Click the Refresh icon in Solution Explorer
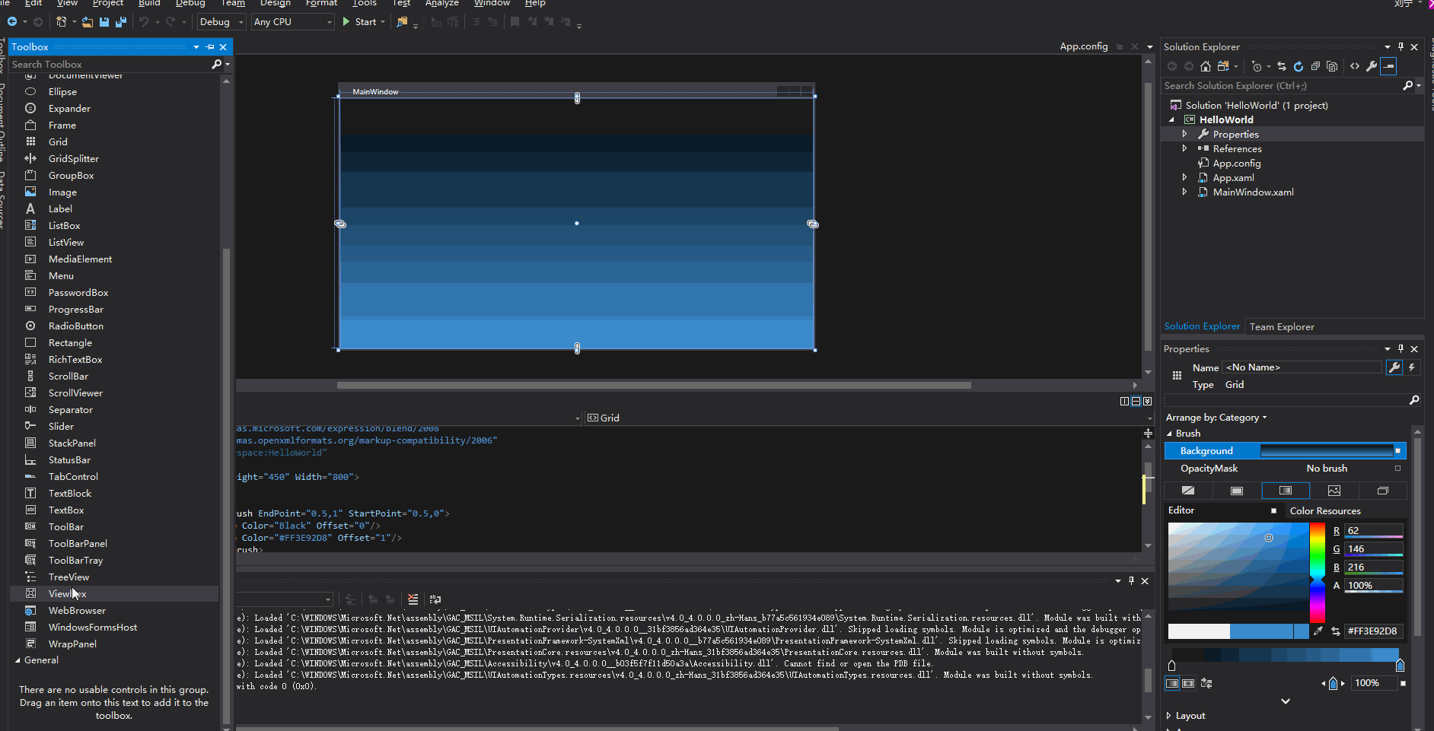 click(1299, 66)
